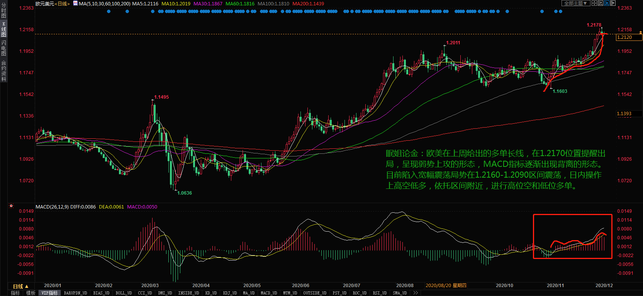Click the blue-highlighted play axis icon

coord(607,3)
